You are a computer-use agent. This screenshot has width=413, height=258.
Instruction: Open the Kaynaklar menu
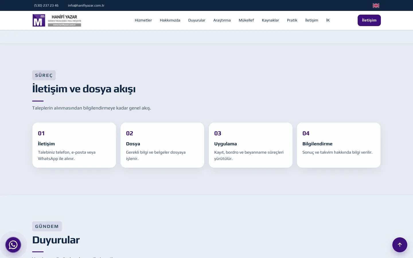click(x=270, y=20)
